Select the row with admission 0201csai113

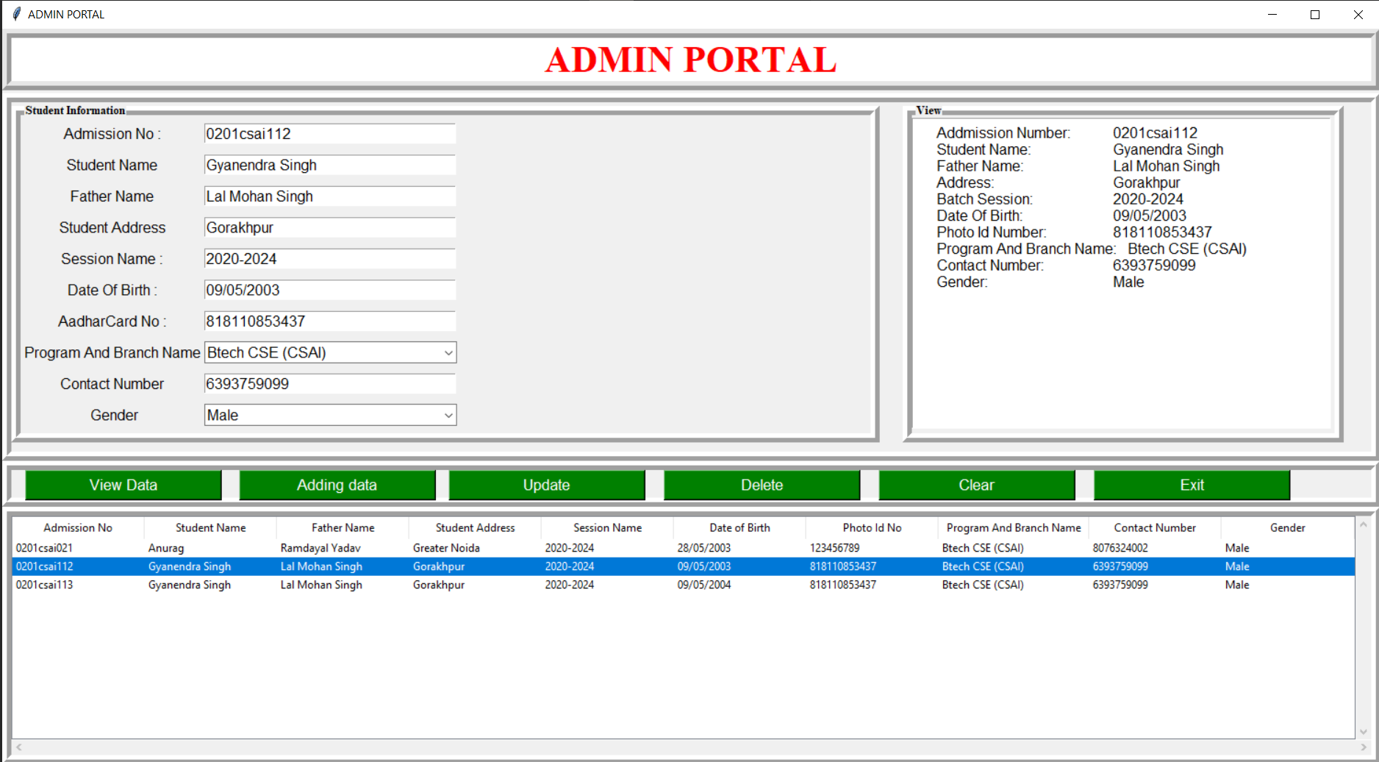(684, 585)
